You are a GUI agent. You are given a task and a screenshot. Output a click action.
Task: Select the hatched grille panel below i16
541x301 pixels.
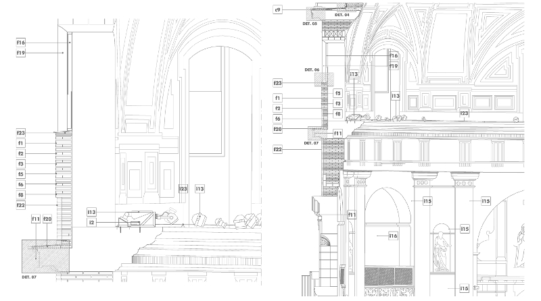click(390, 276)
